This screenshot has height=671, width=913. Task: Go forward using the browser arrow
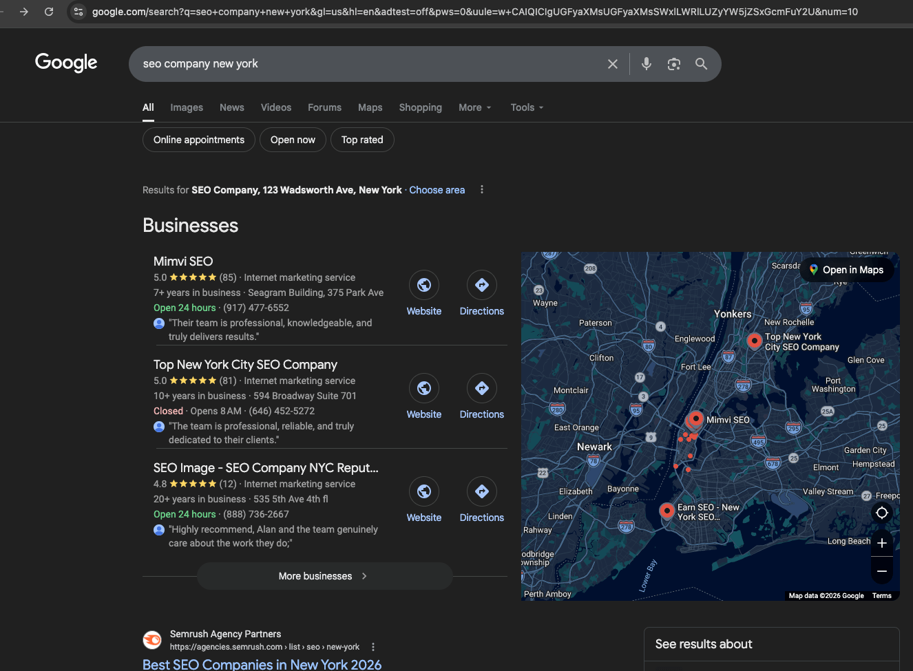tap(24, 12)
